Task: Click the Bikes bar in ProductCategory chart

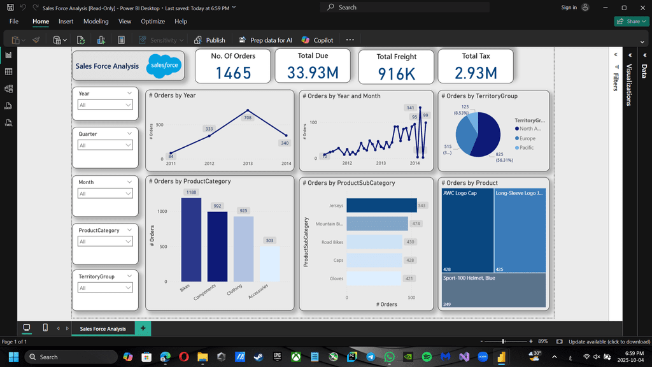Action: point(191,239)
